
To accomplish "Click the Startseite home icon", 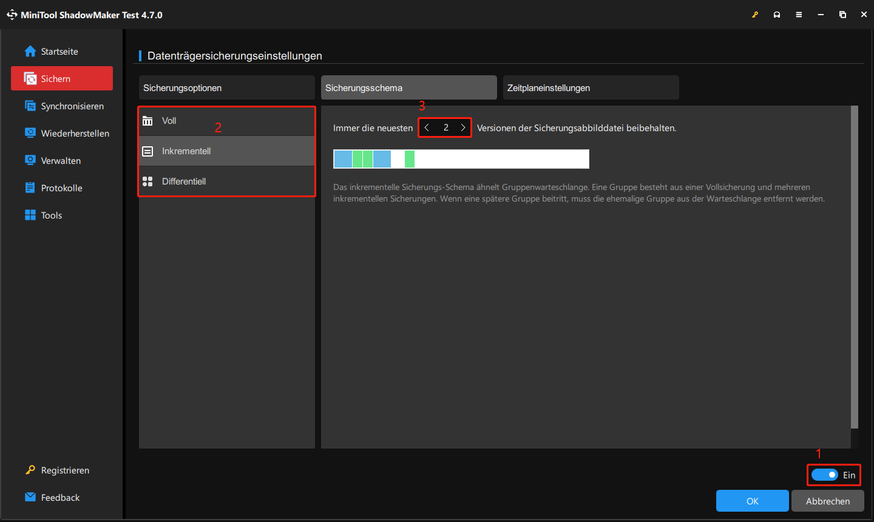I will point(30,52).
